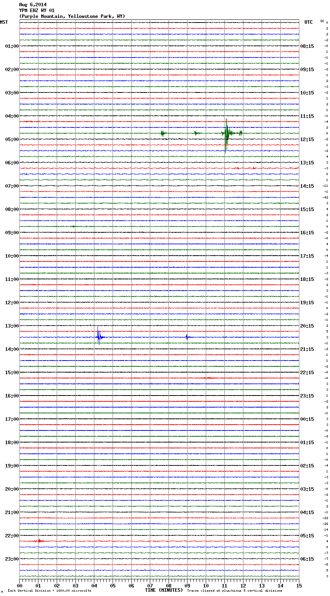Select the 17:00 MST time label
The height and width of the screenshot is (596, 330).
click(12, 419)
